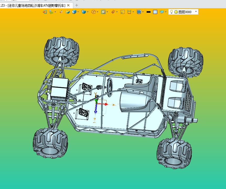226x189 pixels.
Task: Add a new tab with plus button
Action: click(x=77, y=6)
